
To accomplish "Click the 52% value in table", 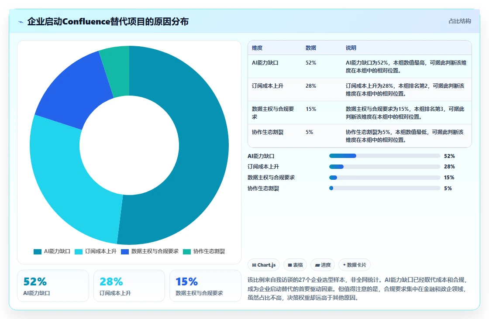I will pos(311,63).
